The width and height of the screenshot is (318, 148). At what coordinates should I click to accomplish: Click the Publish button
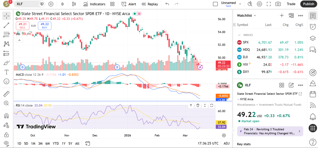click(308, 4)
